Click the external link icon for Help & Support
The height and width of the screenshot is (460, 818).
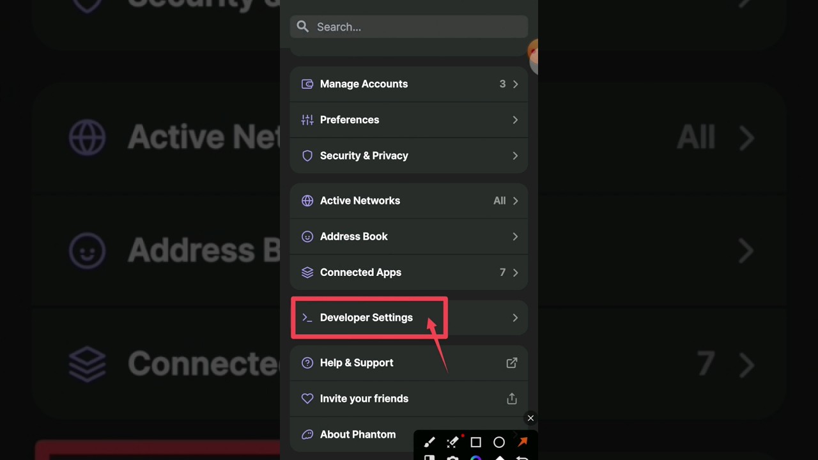coord(512,363)
